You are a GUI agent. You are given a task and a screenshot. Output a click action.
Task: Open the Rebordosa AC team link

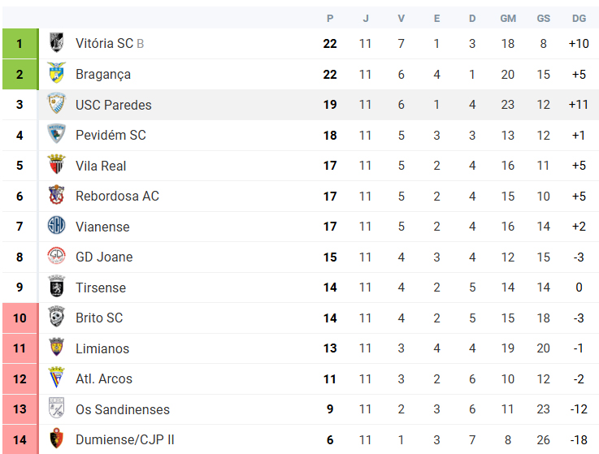tap(117, 196)
